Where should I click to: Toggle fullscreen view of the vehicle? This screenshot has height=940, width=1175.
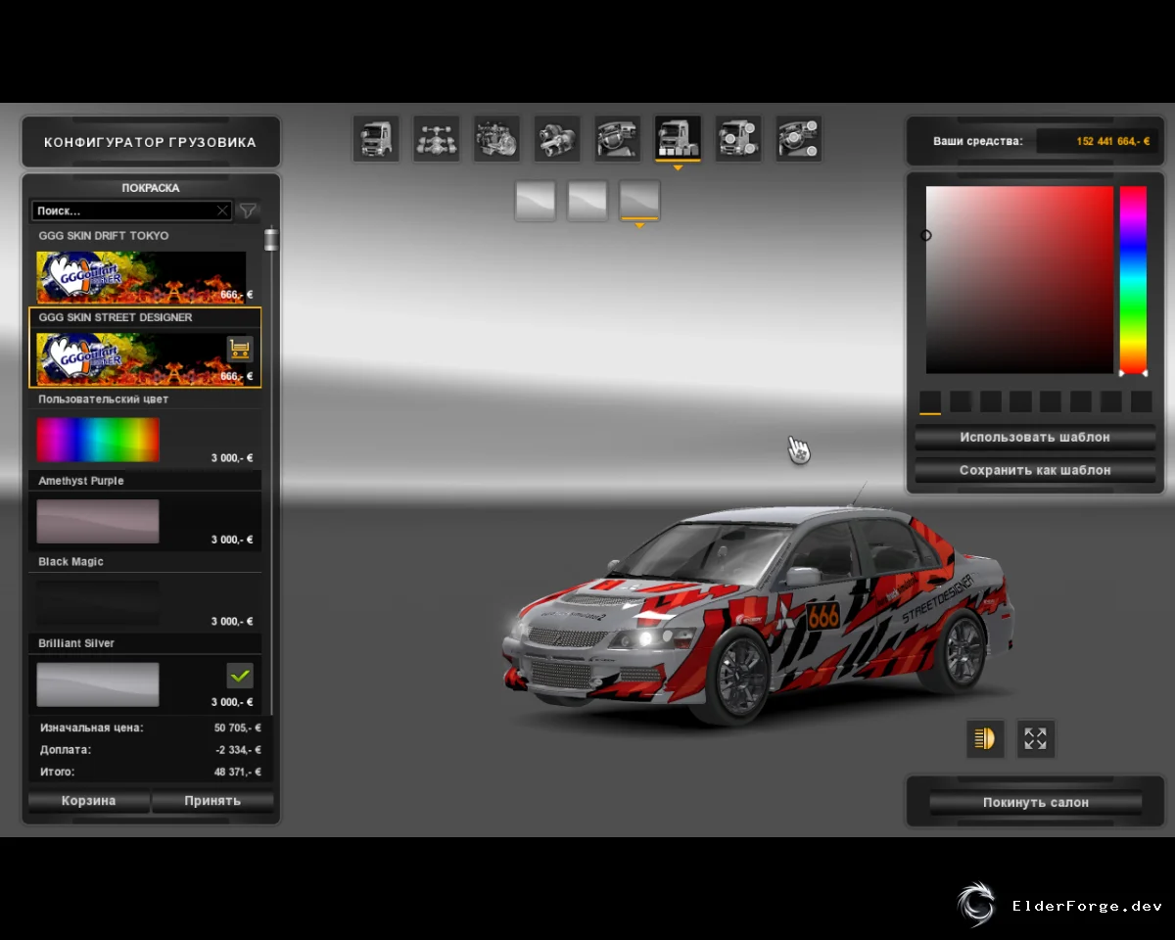pos(1036,738)
